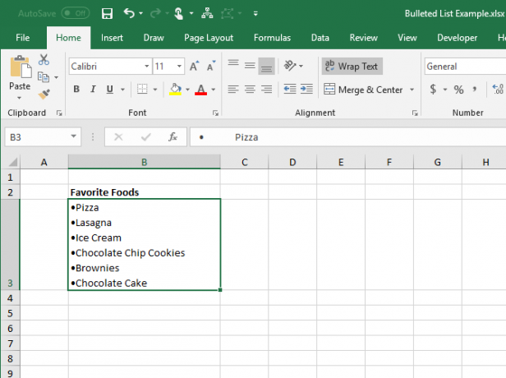
Task: Select the Favorite Foods cell
Action: click(x=145, y=192)
